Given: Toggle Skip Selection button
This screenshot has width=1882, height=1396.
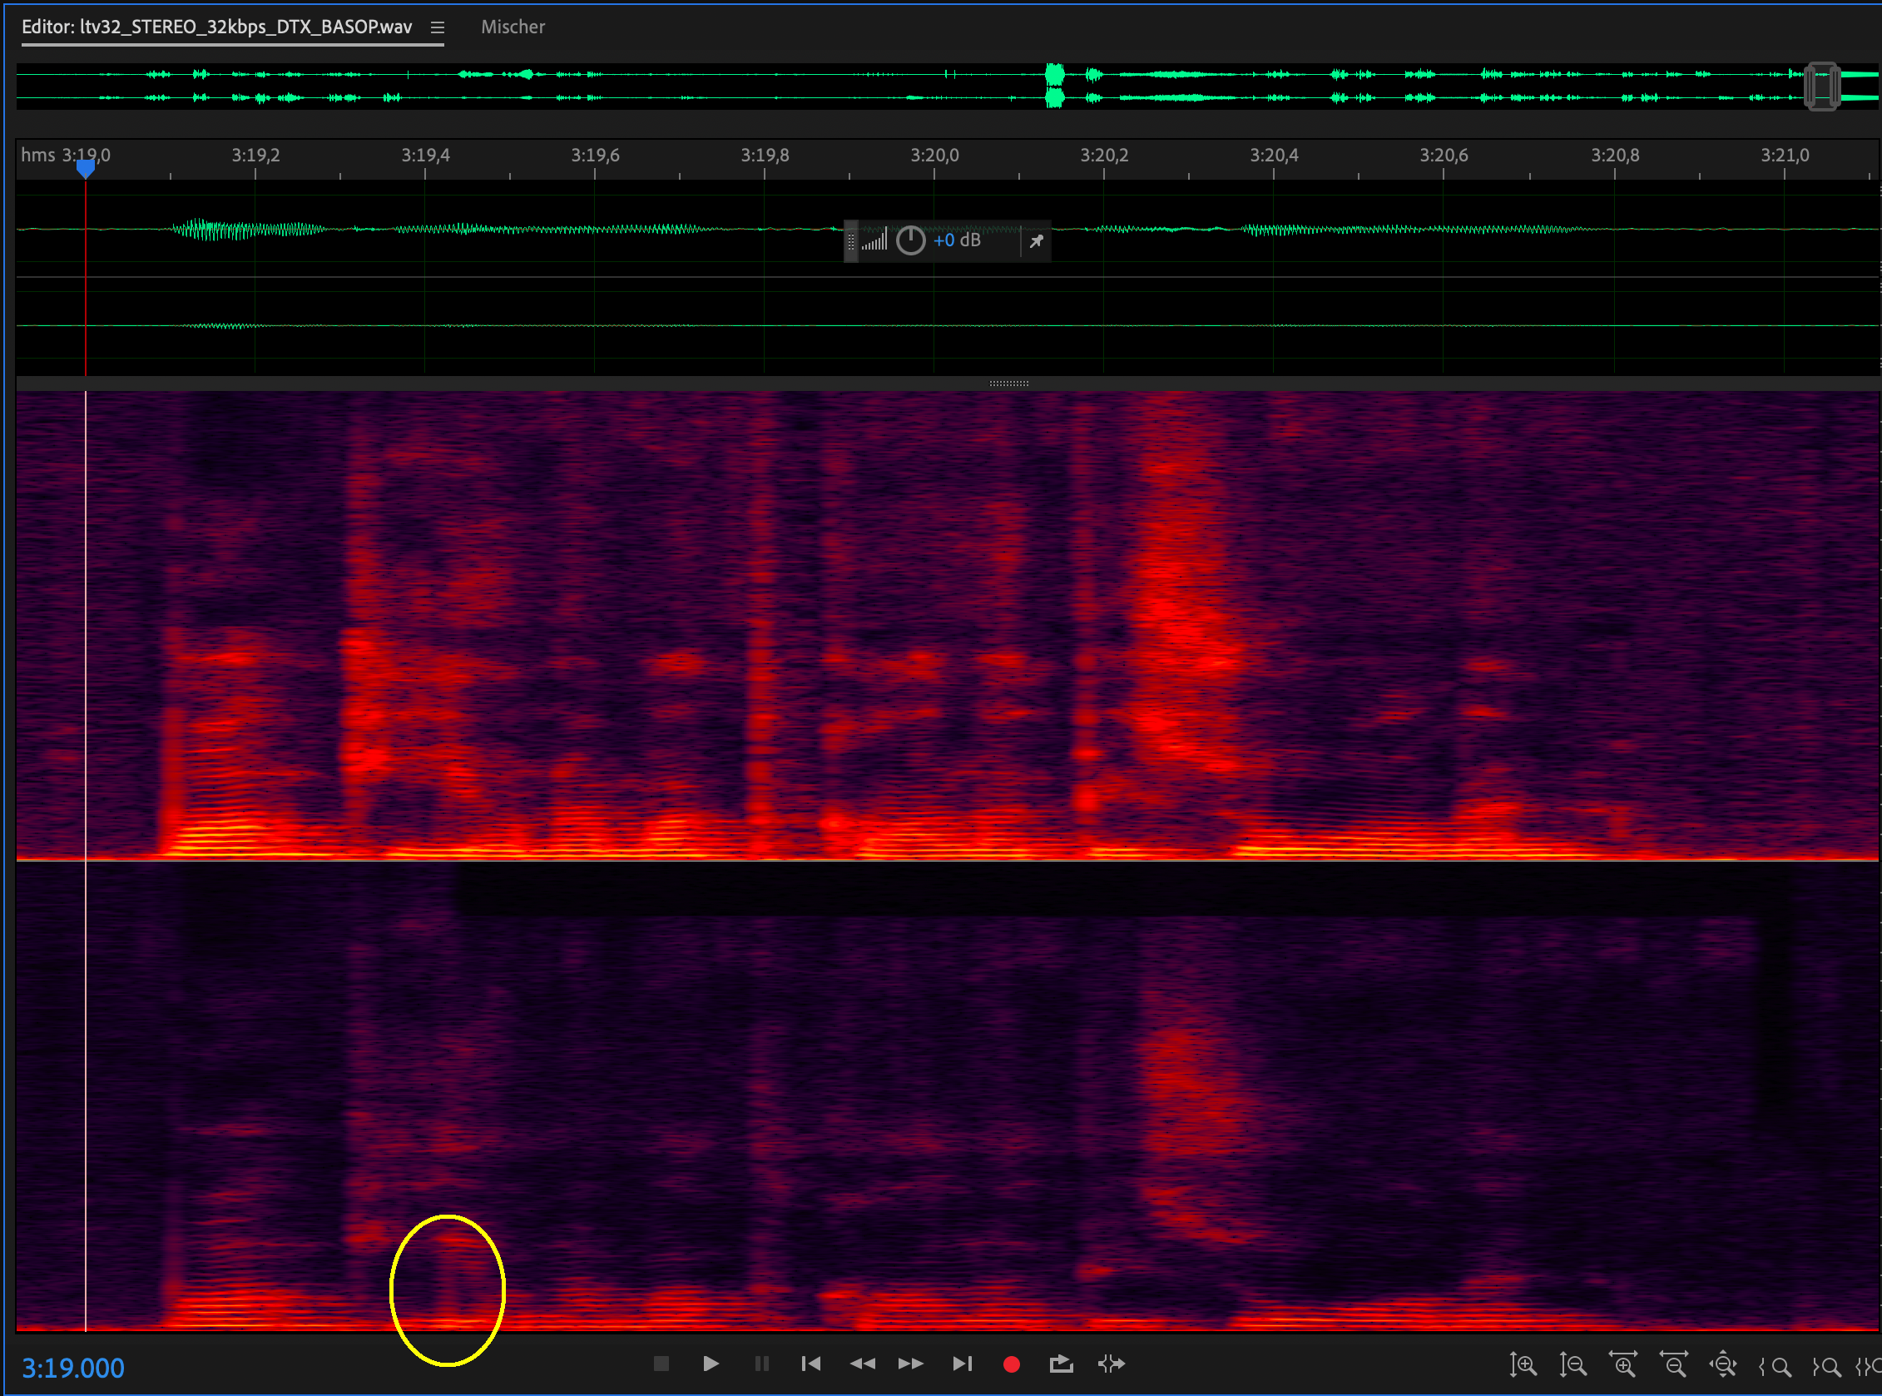Looking at the screenshot, I should pyautogui.click(x=1111, y=1363).
